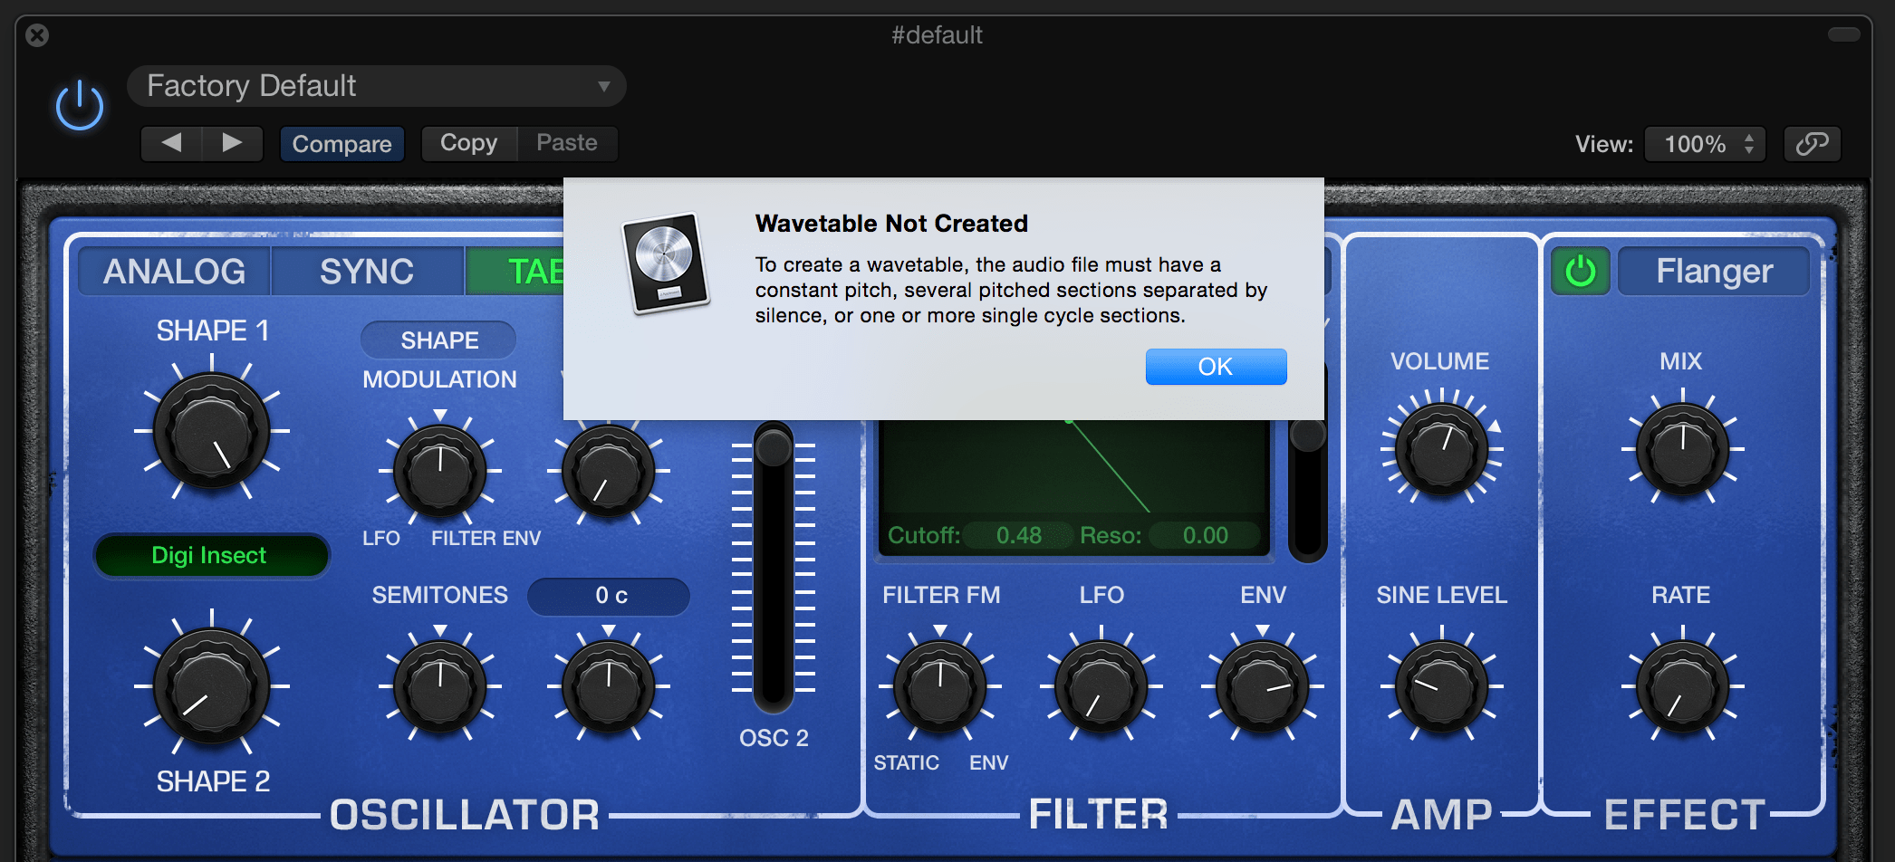Click the link icon near View zoom
The image size is (1895, 862).
point(1812,143)
